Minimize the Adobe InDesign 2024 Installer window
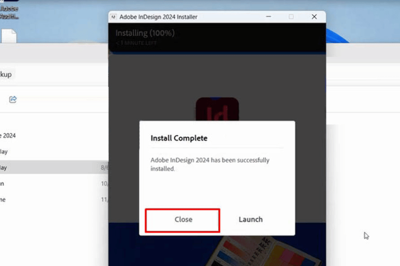The image size is (400, 266). tap(269, 17)
